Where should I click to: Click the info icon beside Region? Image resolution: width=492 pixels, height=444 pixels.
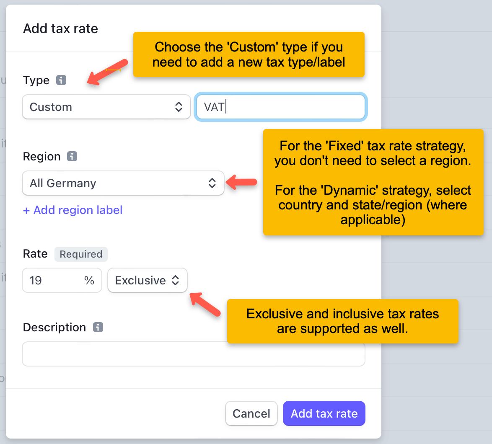72,157
